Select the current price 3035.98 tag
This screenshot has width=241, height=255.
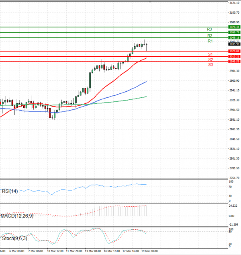(234, 44)
